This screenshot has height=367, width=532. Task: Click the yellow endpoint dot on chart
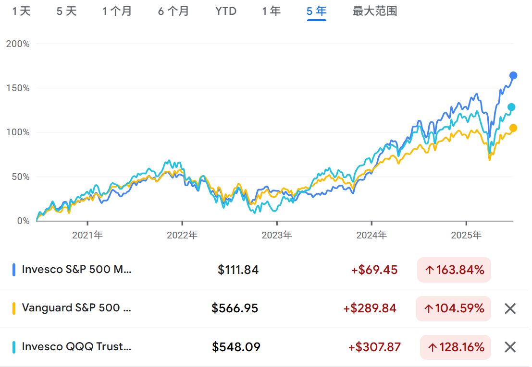(x=513, y=128)
